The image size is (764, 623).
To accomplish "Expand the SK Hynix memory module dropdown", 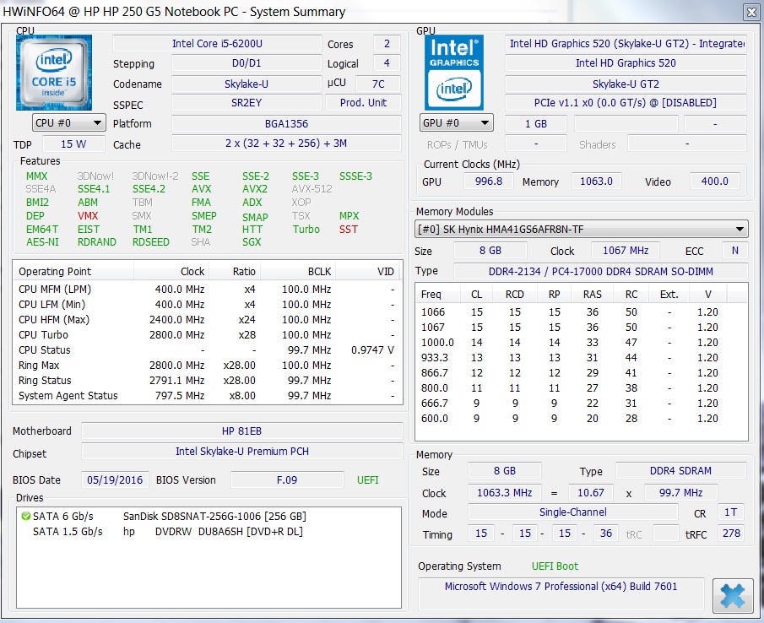I will (x=581, y=229).
